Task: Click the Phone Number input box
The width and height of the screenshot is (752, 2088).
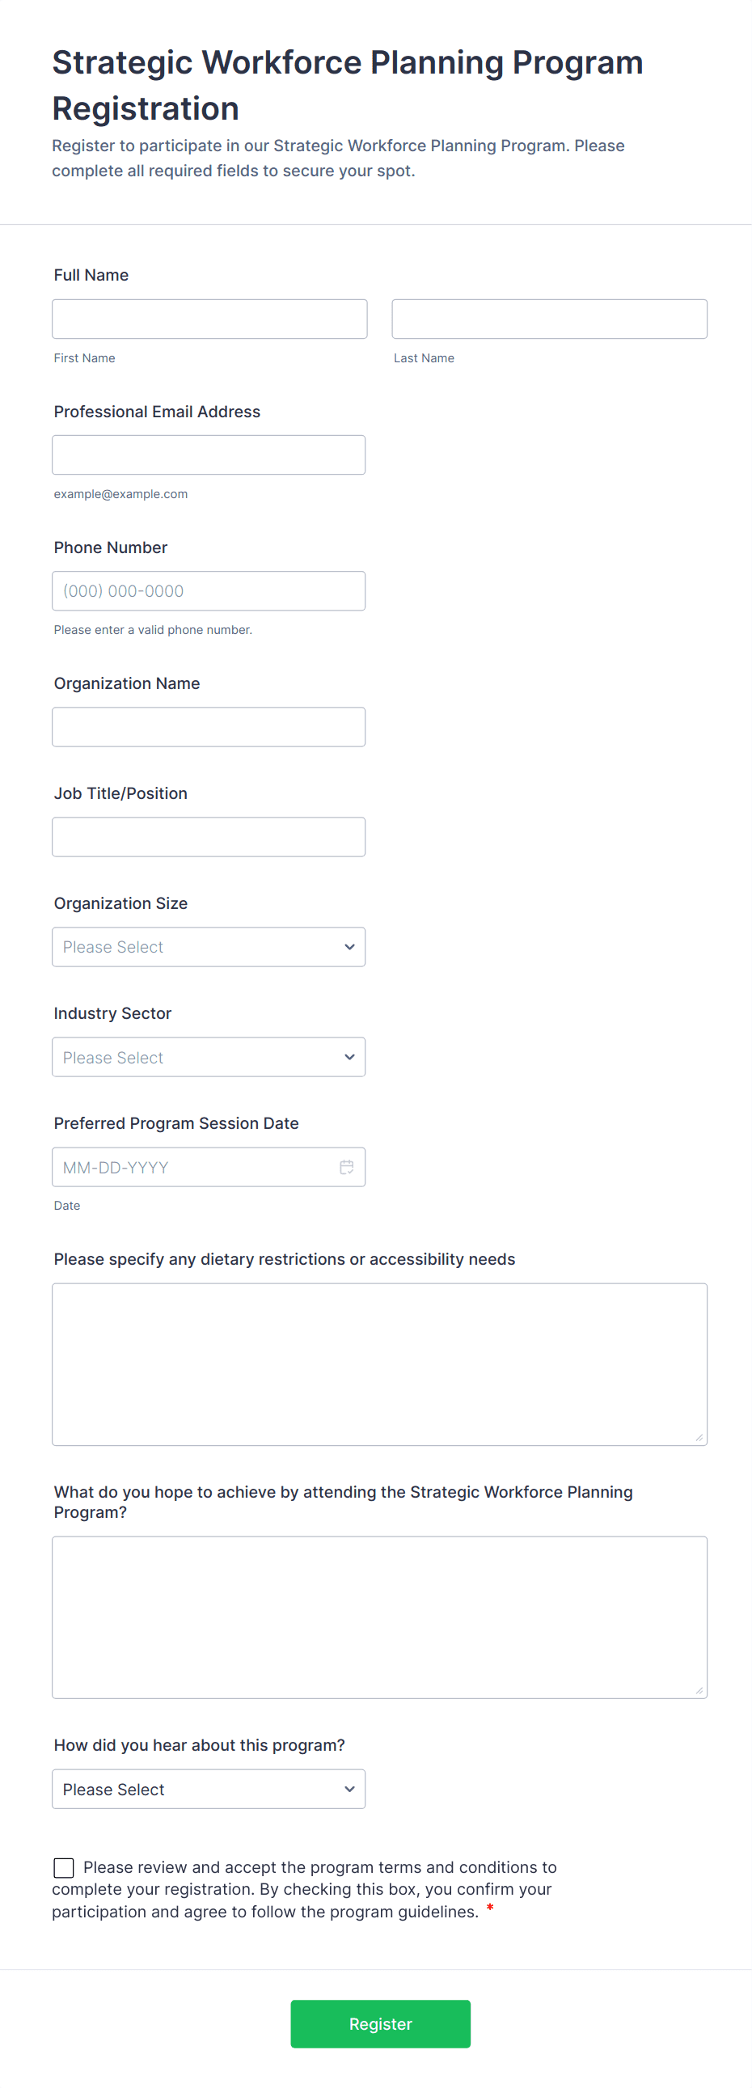Action: (x=209, y=591)
